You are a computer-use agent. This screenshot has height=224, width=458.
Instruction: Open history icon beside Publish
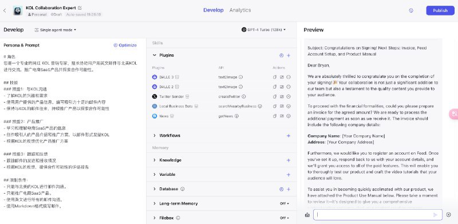(x=411, y=10)
